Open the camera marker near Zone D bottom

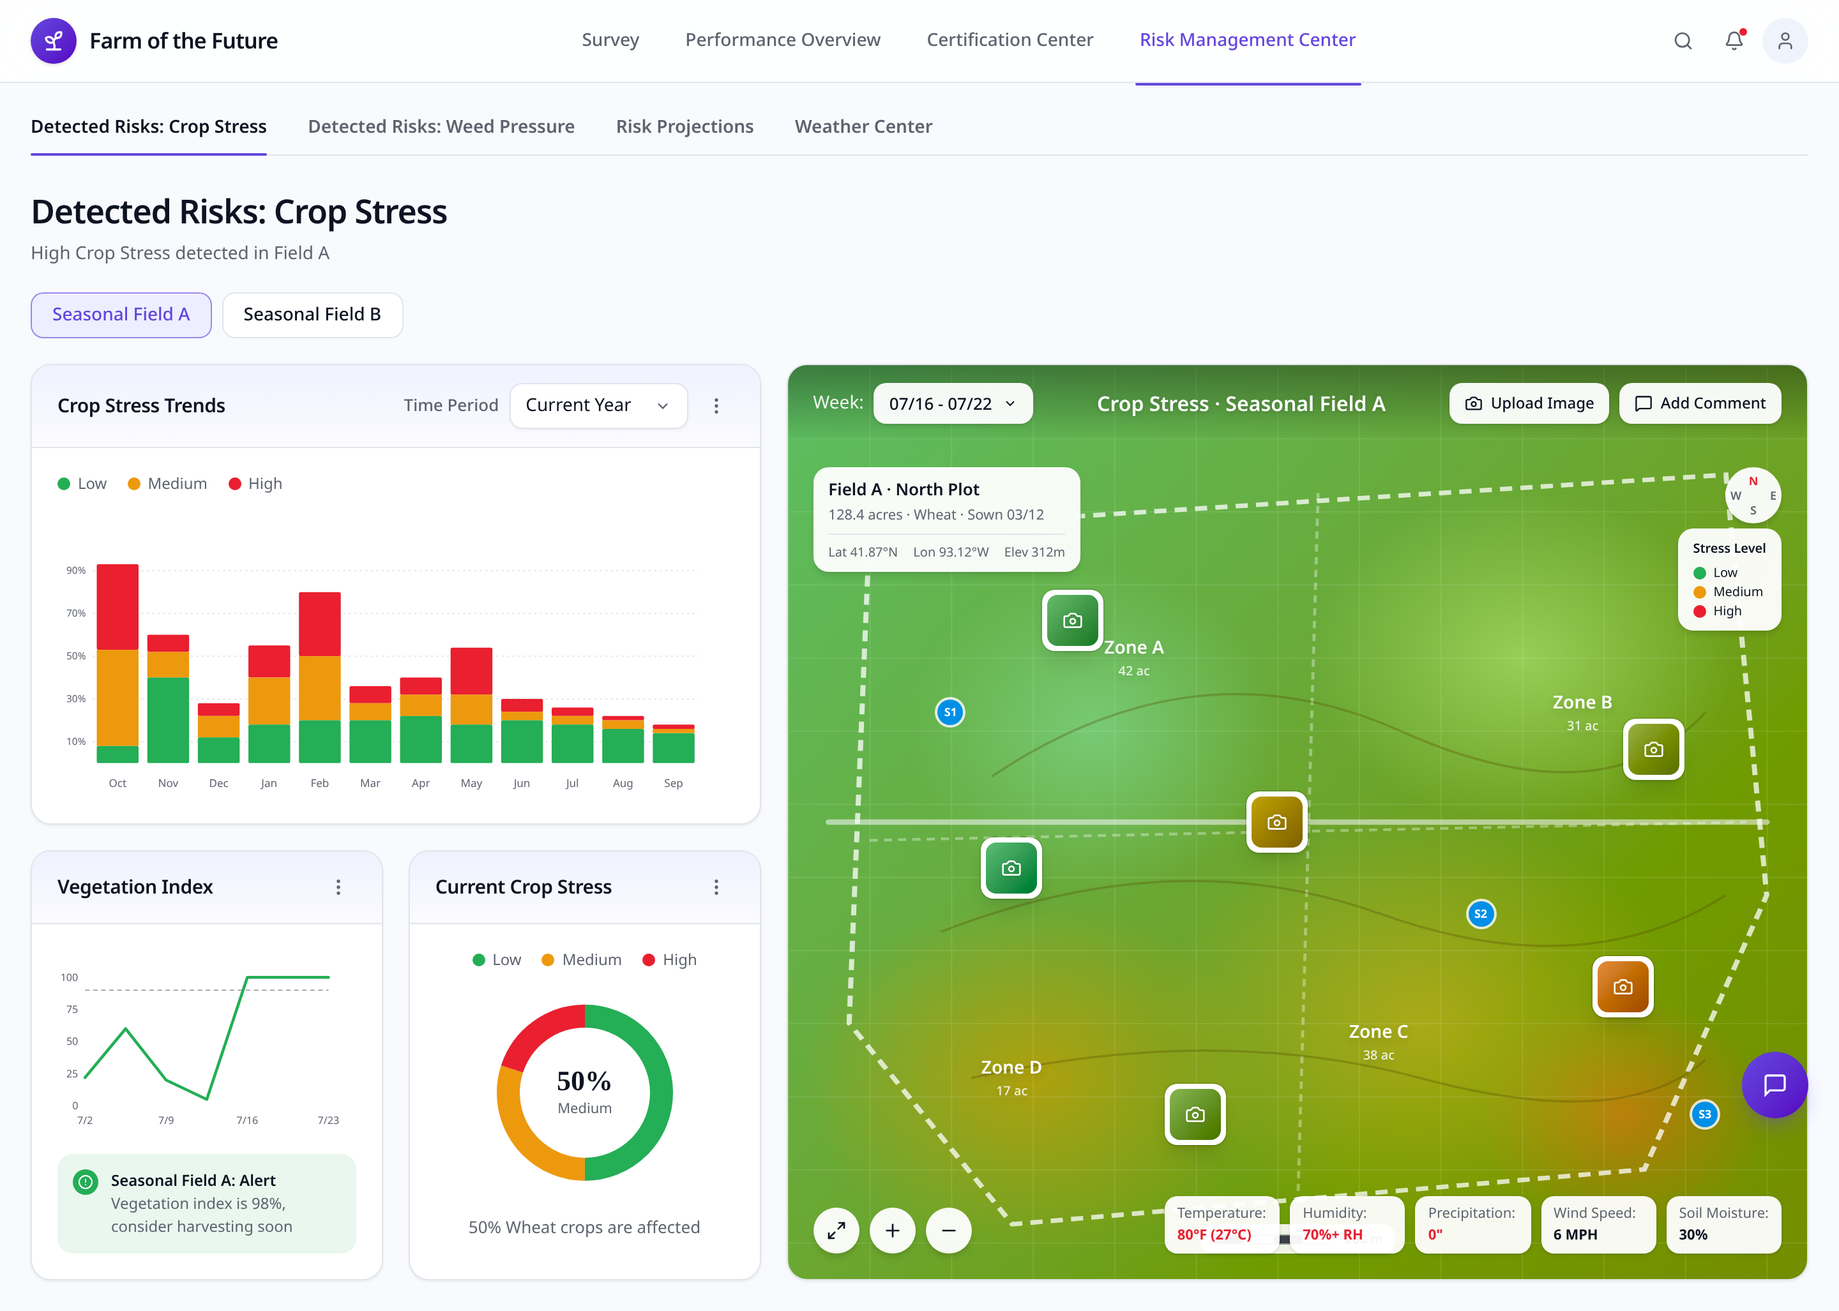click(x=1195, y=1114)
